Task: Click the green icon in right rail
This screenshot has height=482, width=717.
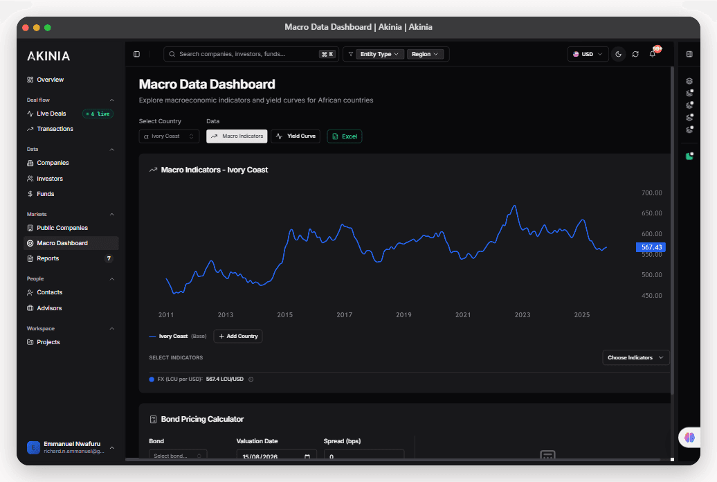Action: point(689,156)
